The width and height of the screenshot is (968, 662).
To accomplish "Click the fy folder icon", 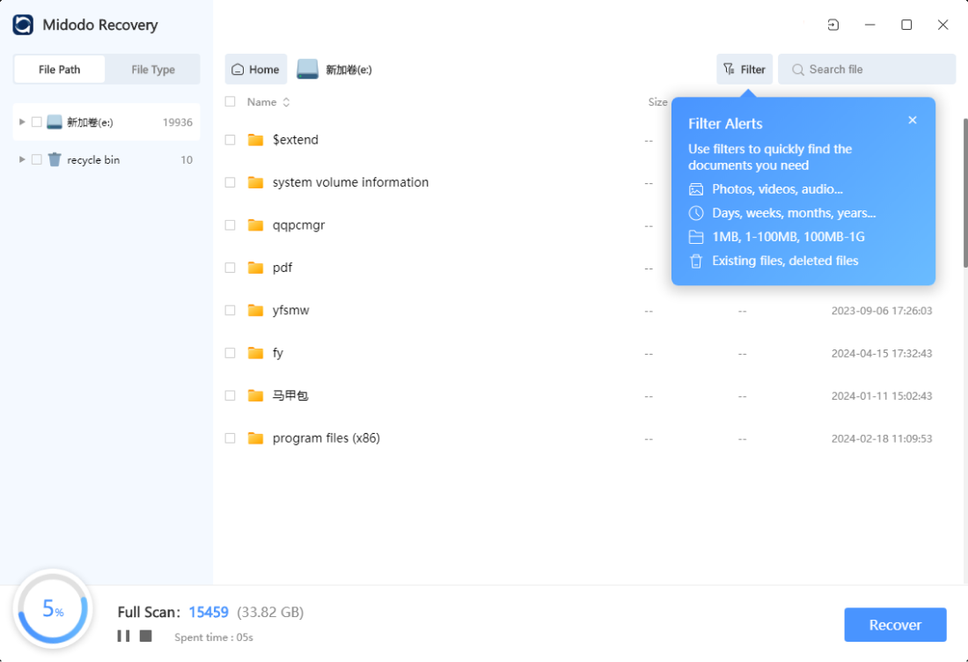I will coord(255,353).
